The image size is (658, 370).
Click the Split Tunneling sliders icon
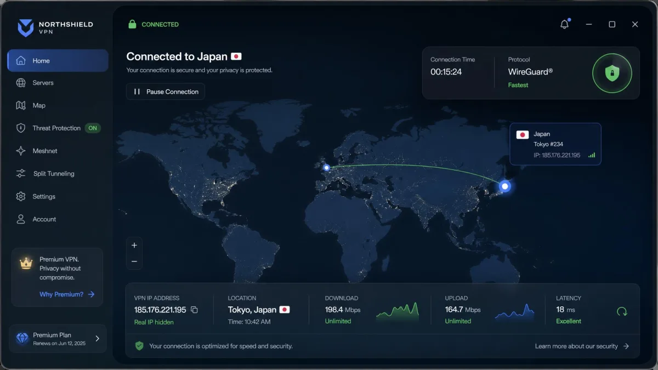[x=21, y=173]
